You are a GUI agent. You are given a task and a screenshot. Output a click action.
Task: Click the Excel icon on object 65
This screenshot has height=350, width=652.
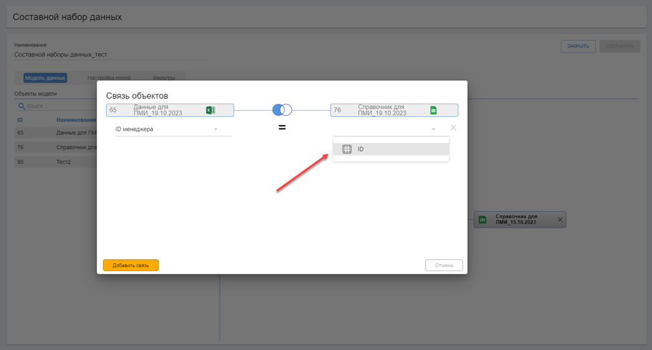pos(210,110)
